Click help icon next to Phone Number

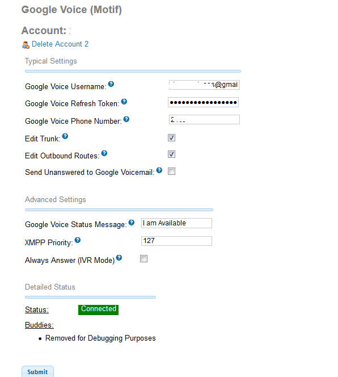126,119
